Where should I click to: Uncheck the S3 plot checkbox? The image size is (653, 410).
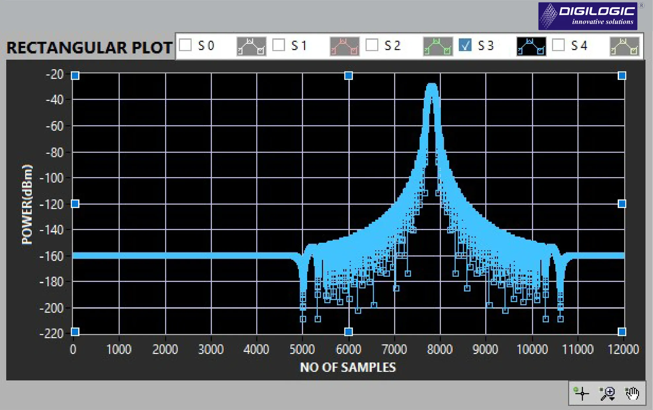[x=465, y=45]
